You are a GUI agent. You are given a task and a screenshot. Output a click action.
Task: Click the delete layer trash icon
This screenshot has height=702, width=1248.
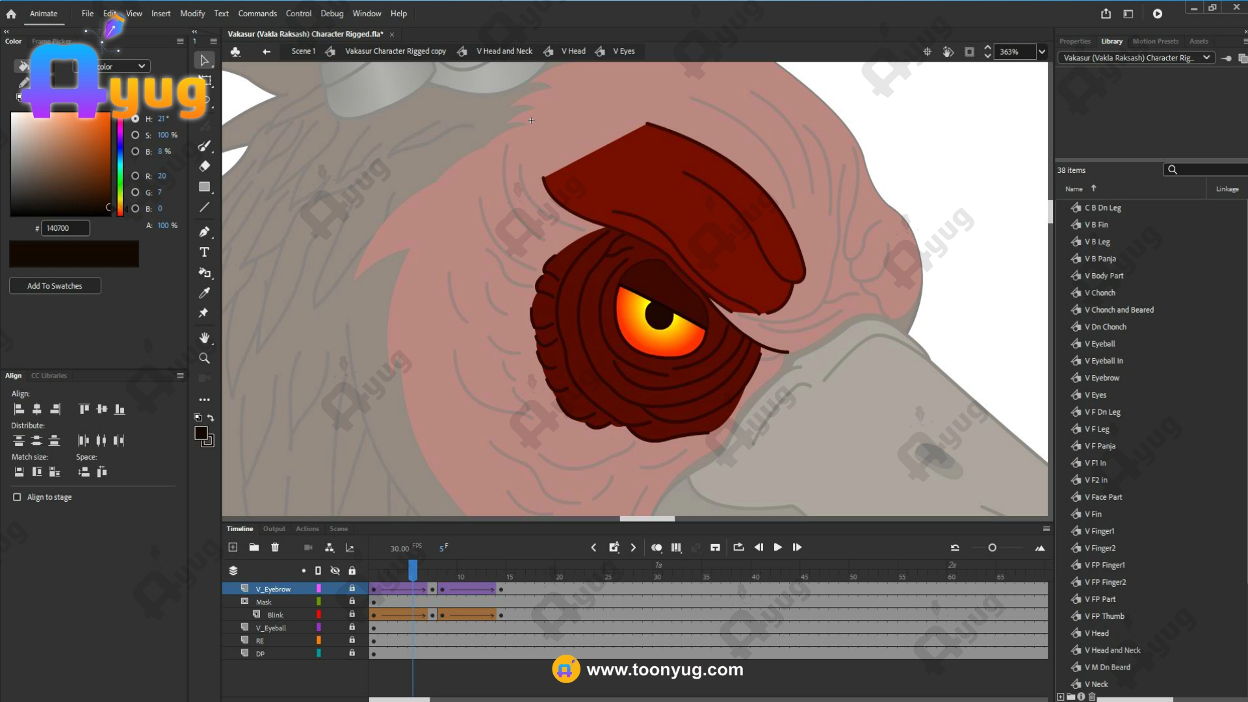coord(275,547)
